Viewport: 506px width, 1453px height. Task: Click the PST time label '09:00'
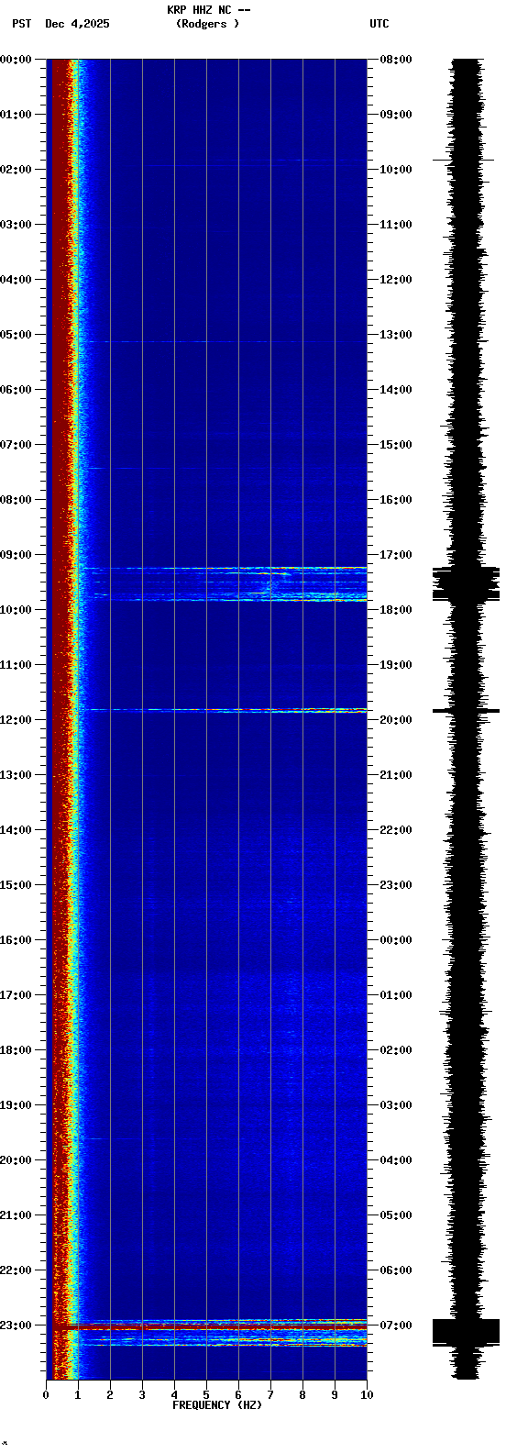(16, 555)
